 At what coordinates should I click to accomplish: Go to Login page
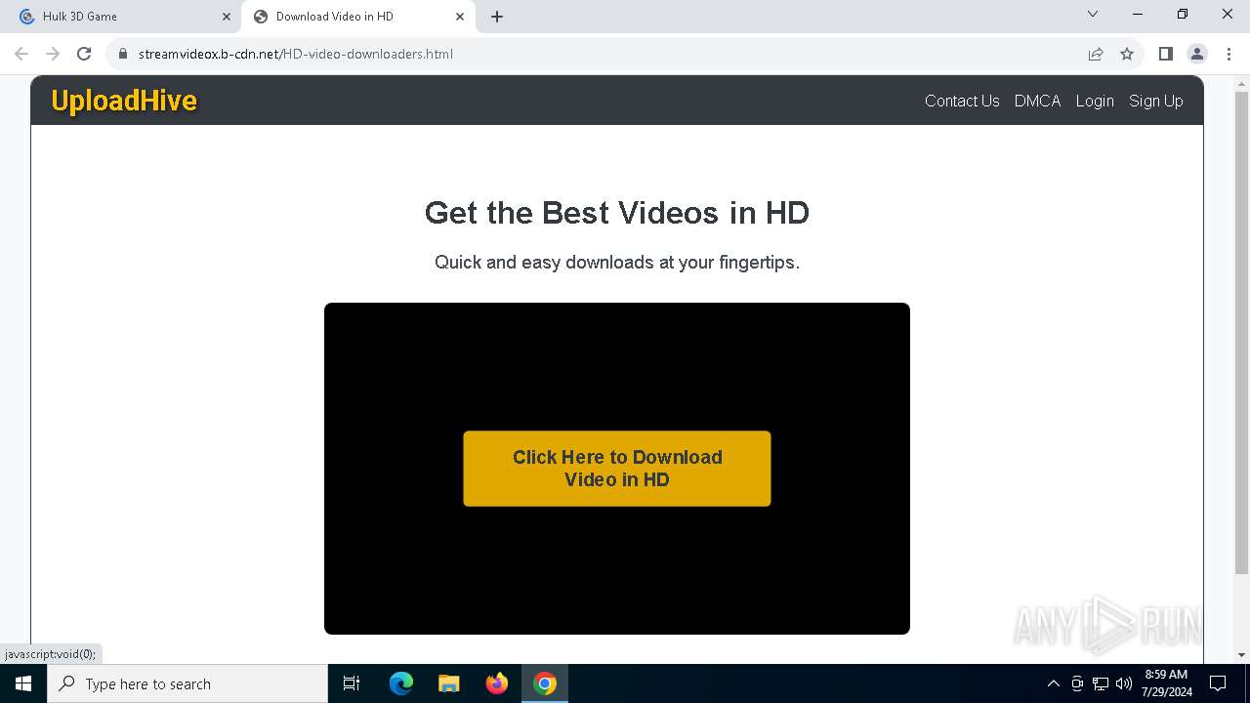pos(1095,101)
